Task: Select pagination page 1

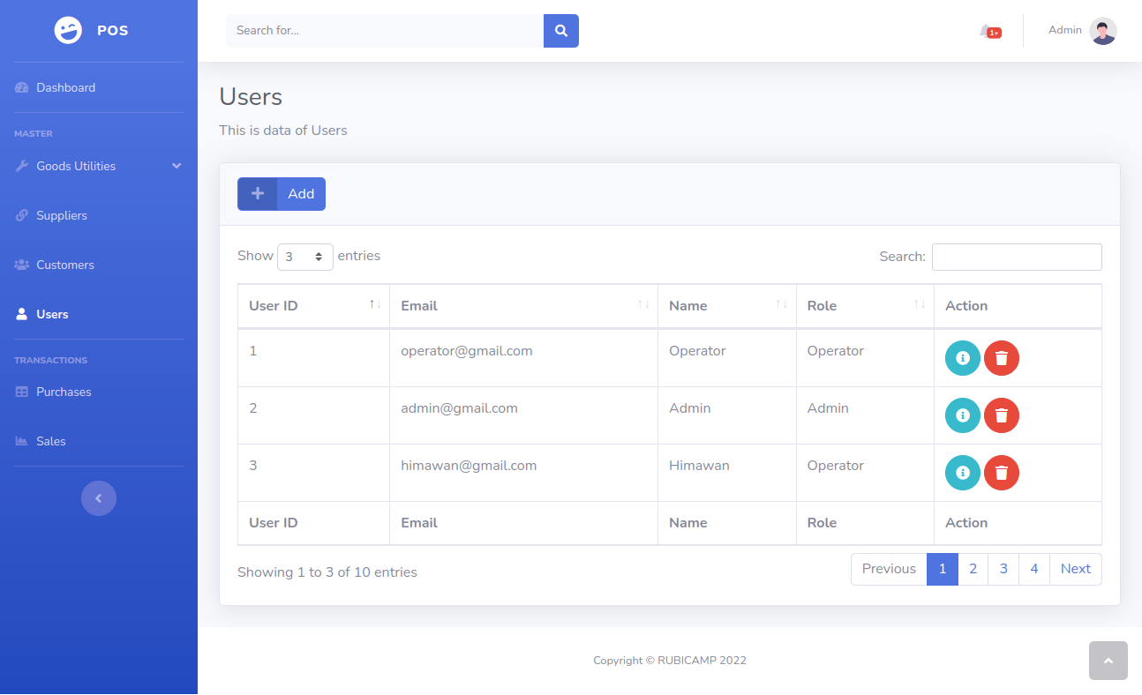Action: (x=943, y=569)
